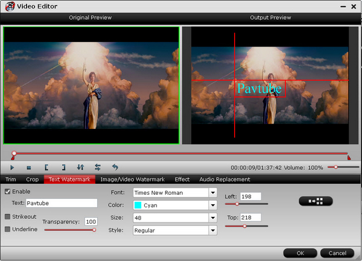Open the Style dropdown arrow
This screenshot has width=362, height=261.
click(x=213, y=230)
